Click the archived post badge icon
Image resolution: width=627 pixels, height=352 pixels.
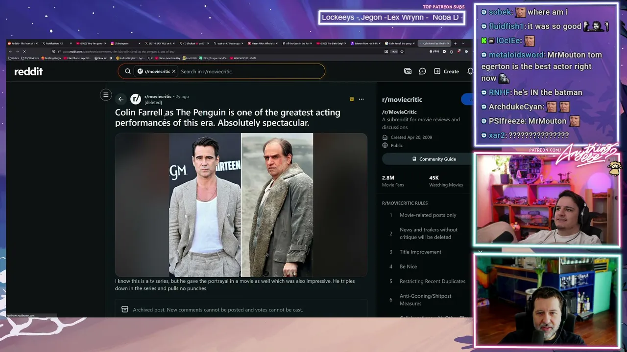tap(352, 99)
